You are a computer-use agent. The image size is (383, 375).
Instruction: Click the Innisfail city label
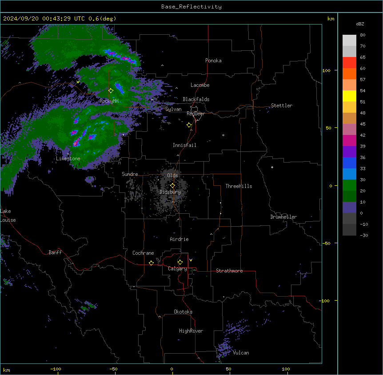(x=184, y=145)
